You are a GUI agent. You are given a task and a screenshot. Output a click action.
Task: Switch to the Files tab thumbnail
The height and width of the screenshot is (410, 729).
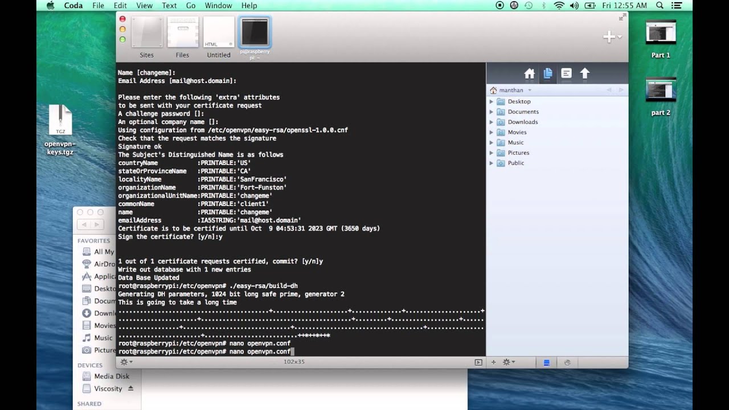point(182,38)
